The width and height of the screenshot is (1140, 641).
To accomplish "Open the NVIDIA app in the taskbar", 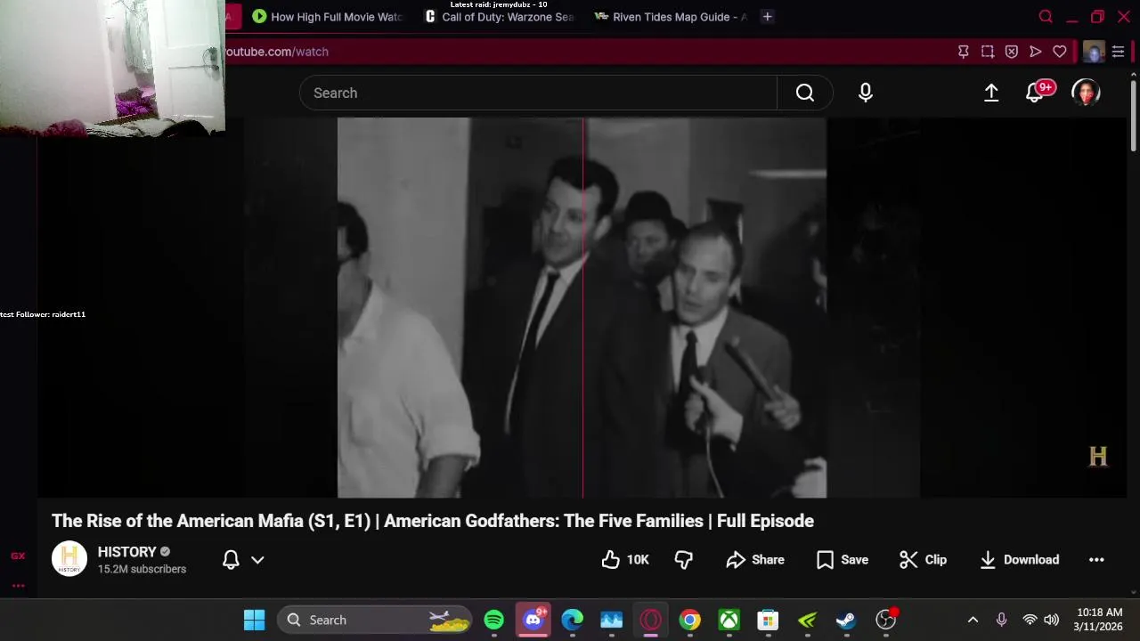I will click(x=808, y=620).
